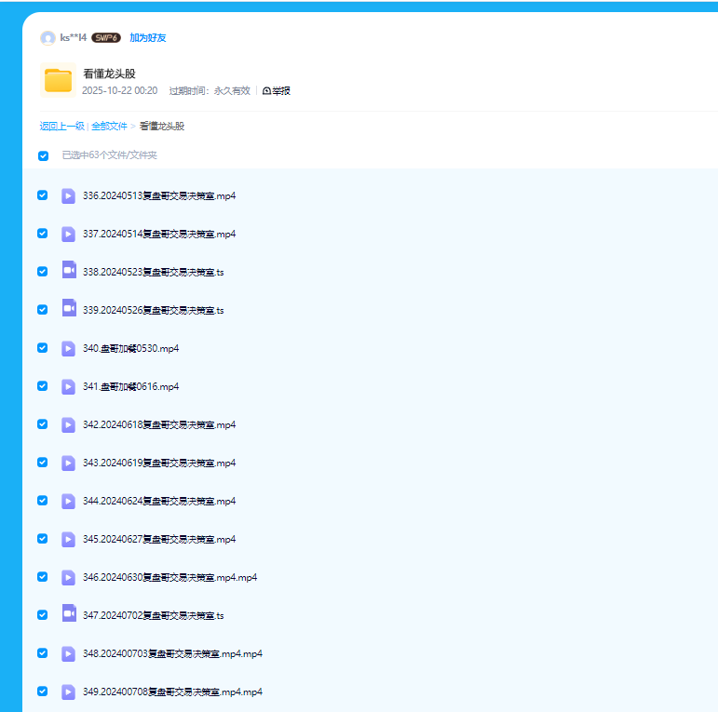The height and width of the screenshot is (712, 718).
Task: Click the user avatar icon beside ks**l4
Action: (x=47, y=38)
